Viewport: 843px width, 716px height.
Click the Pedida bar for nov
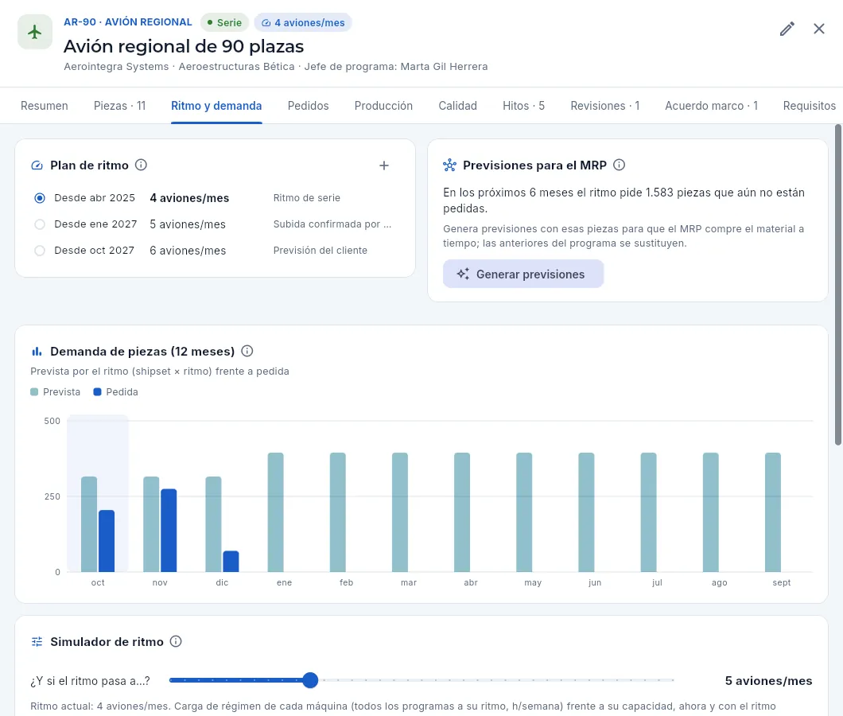tap(169, 531)
